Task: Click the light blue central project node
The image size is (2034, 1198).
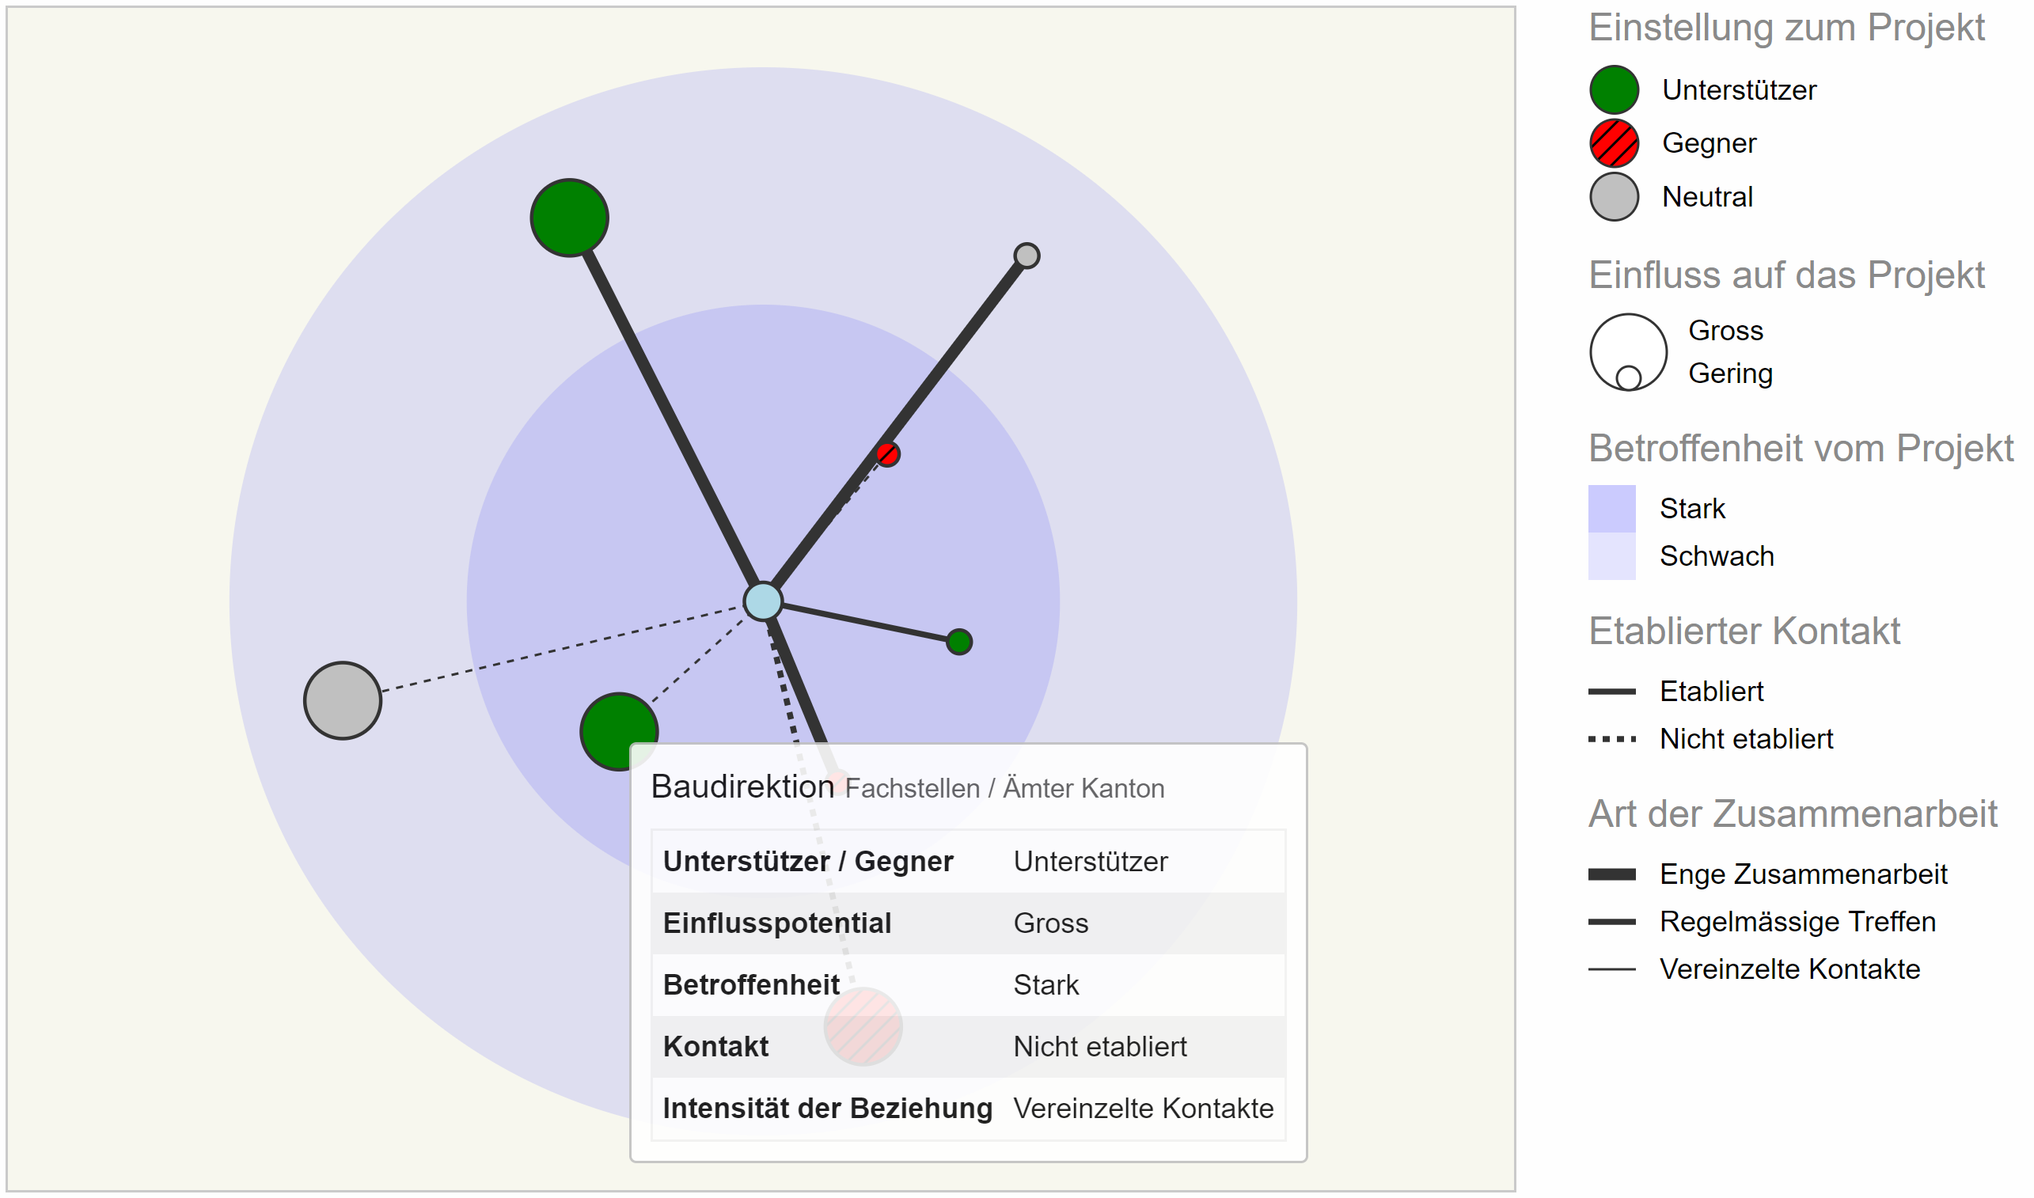Action: point(762,601)
